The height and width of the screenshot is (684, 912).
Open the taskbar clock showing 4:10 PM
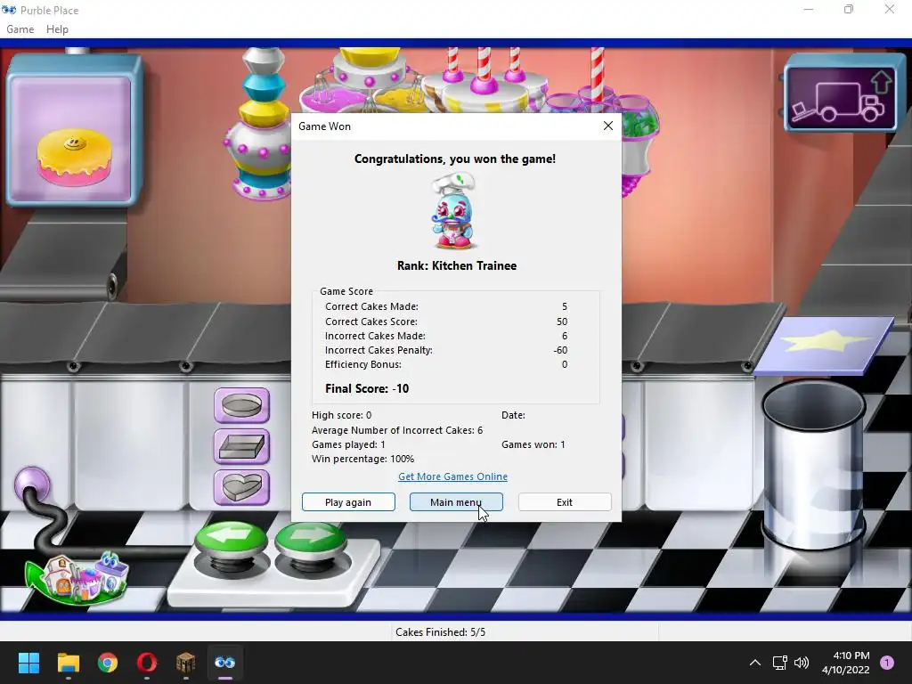tap(846, 663)
